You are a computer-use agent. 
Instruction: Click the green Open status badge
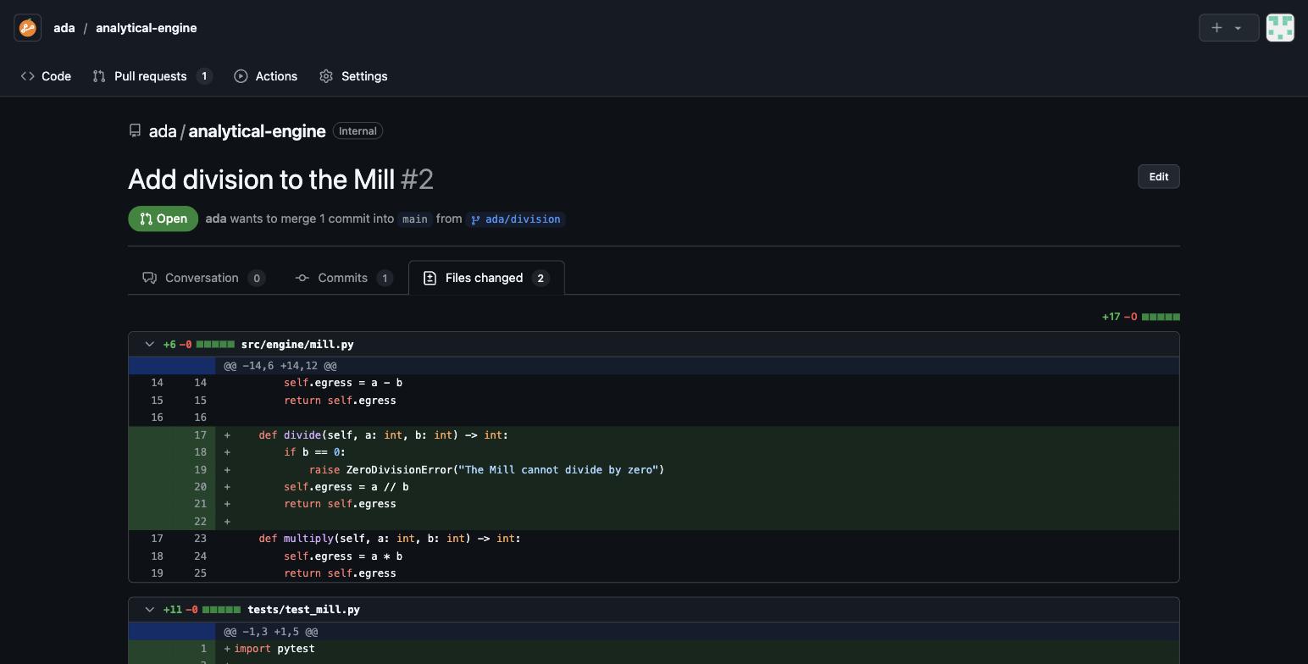click(163, 219)
